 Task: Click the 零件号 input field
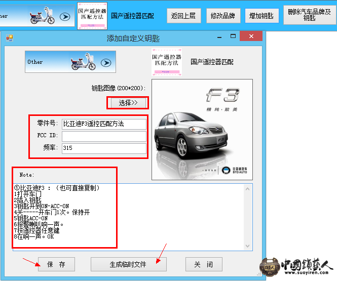(x=104, y=124)
